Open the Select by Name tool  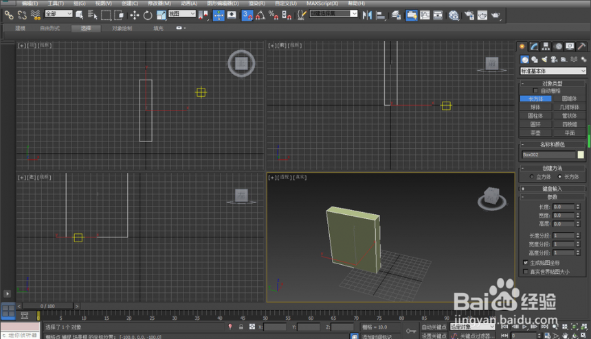click(x=92, y=15)
